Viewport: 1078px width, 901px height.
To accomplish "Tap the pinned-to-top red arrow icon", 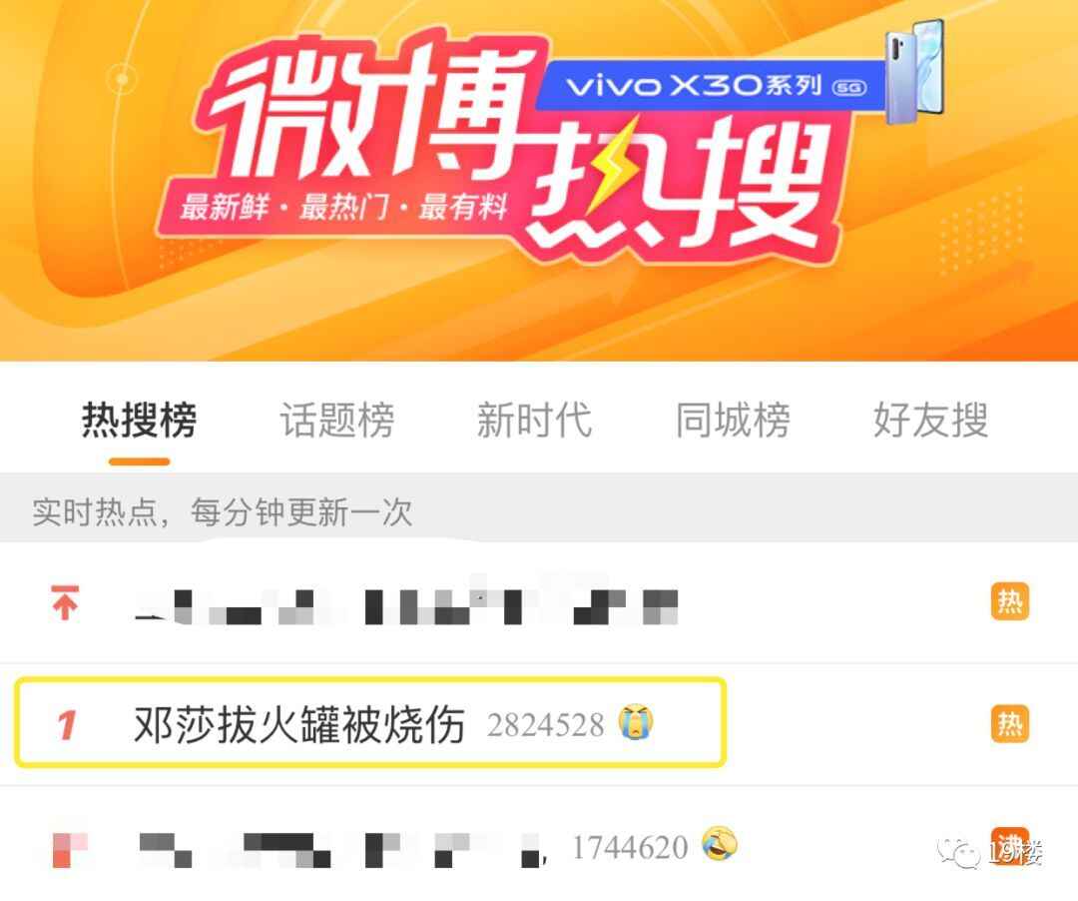I will click(65, 602).
